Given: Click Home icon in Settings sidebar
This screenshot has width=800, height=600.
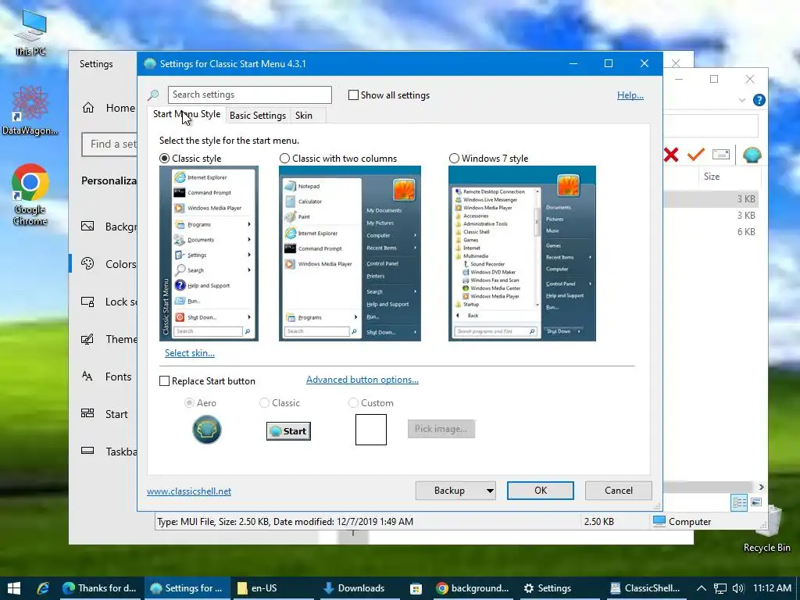Looking at the screenshot, I should pos(88,108).
